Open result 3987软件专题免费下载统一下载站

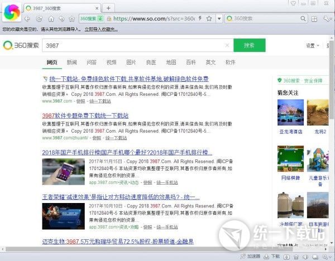tap(85, 115)
